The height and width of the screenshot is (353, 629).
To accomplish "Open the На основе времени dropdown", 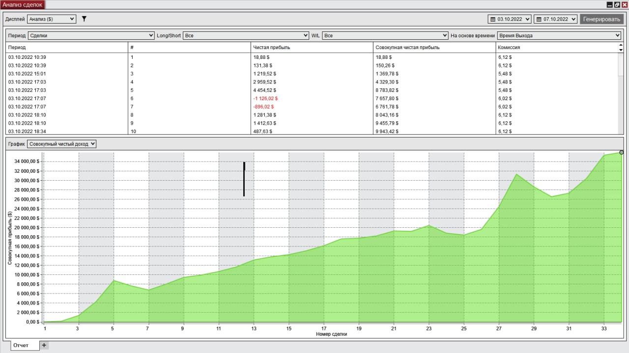I will tap(559, 35).
